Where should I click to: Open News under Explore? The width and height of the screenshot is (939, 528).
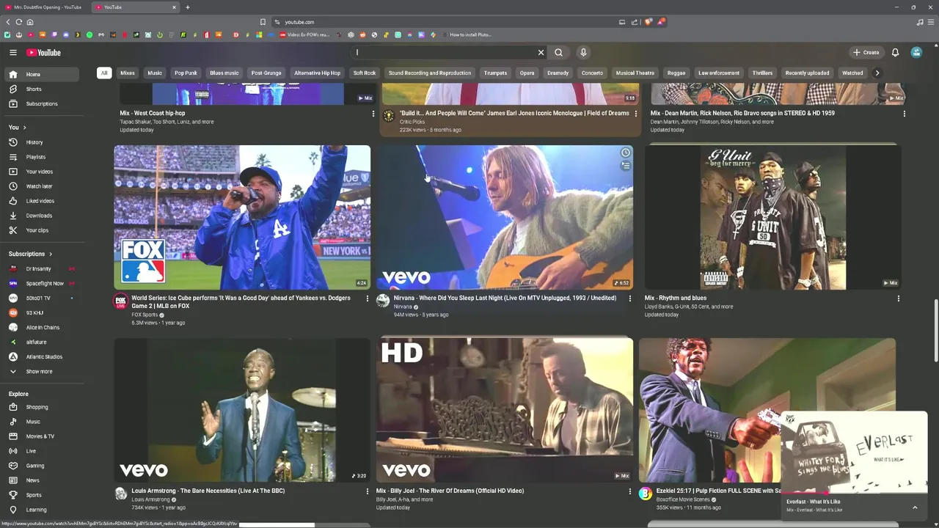point(41,480)
